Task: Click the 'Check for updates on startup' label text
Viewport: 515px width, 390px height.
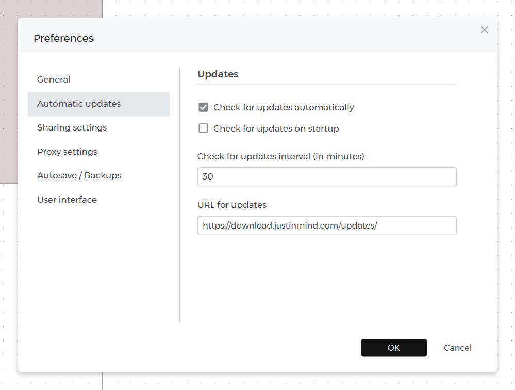Action: [276, 128]
